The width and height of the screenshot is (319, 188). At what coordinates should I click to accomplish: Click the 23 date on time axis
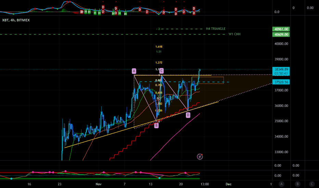(x=60, y=184)
